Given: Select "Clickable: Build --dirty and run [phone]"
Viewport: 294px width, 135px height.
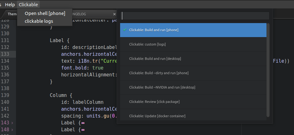Looking at the screenshot, I should (193, 73).
